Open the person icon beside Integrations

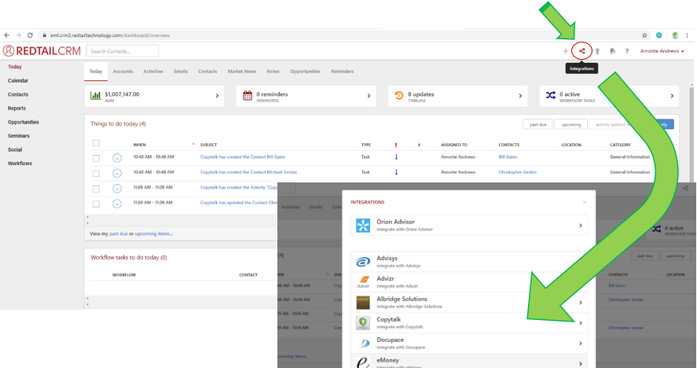click(598, 51)
